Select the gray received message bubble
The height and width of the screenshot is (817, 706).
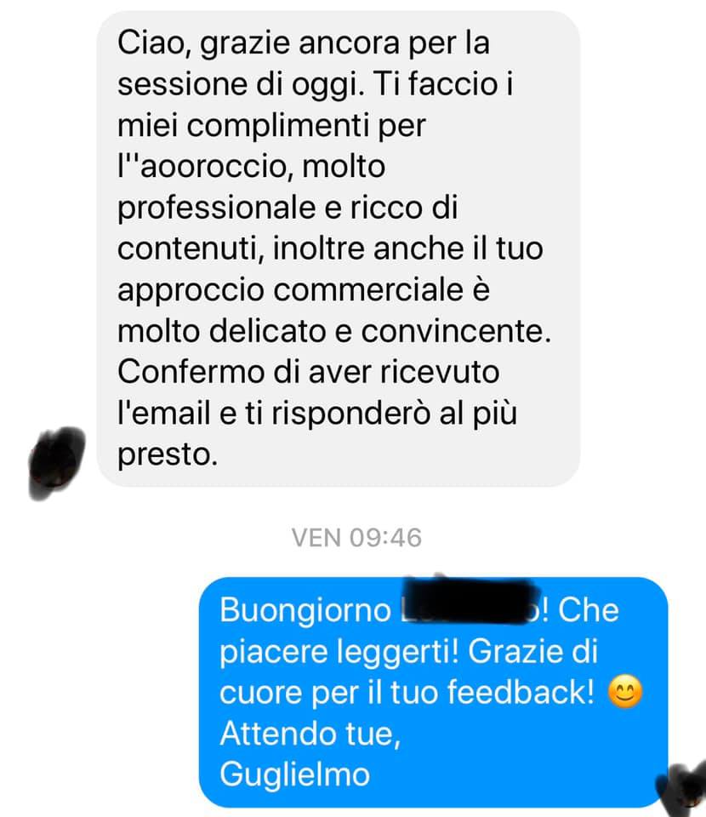[x=339, y=249]
